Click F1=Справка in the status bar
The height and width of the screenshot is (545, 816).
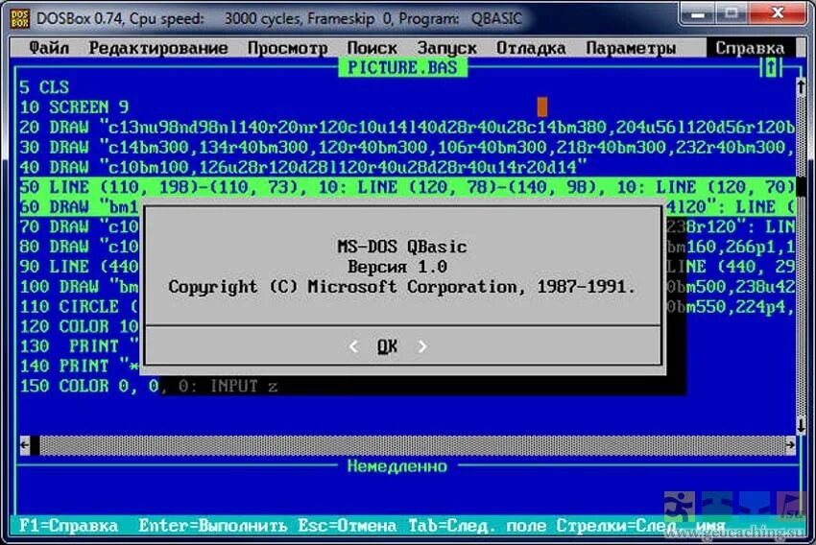[x=69, y=525]
